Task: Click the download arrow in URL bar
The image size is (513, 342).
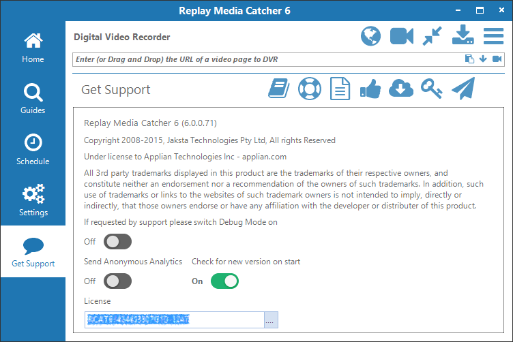Action: [483, 59]
